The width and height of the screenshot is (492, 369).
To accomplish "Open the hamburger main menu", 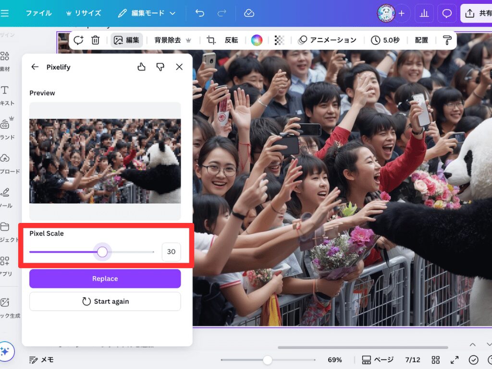I will point(5,13).
